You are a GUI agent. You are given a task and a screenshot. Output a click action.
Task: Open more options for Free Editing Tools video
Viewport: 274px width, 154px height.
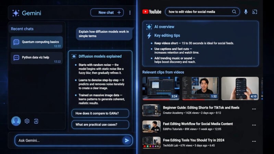(254, 141)
